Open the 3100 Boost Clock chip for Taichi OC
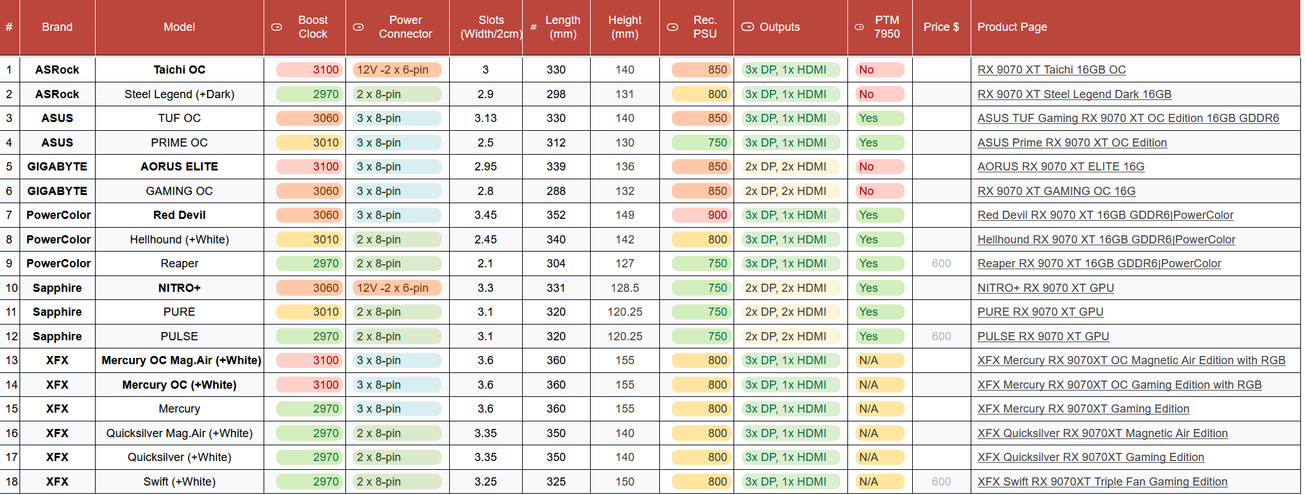 point(309,70)
